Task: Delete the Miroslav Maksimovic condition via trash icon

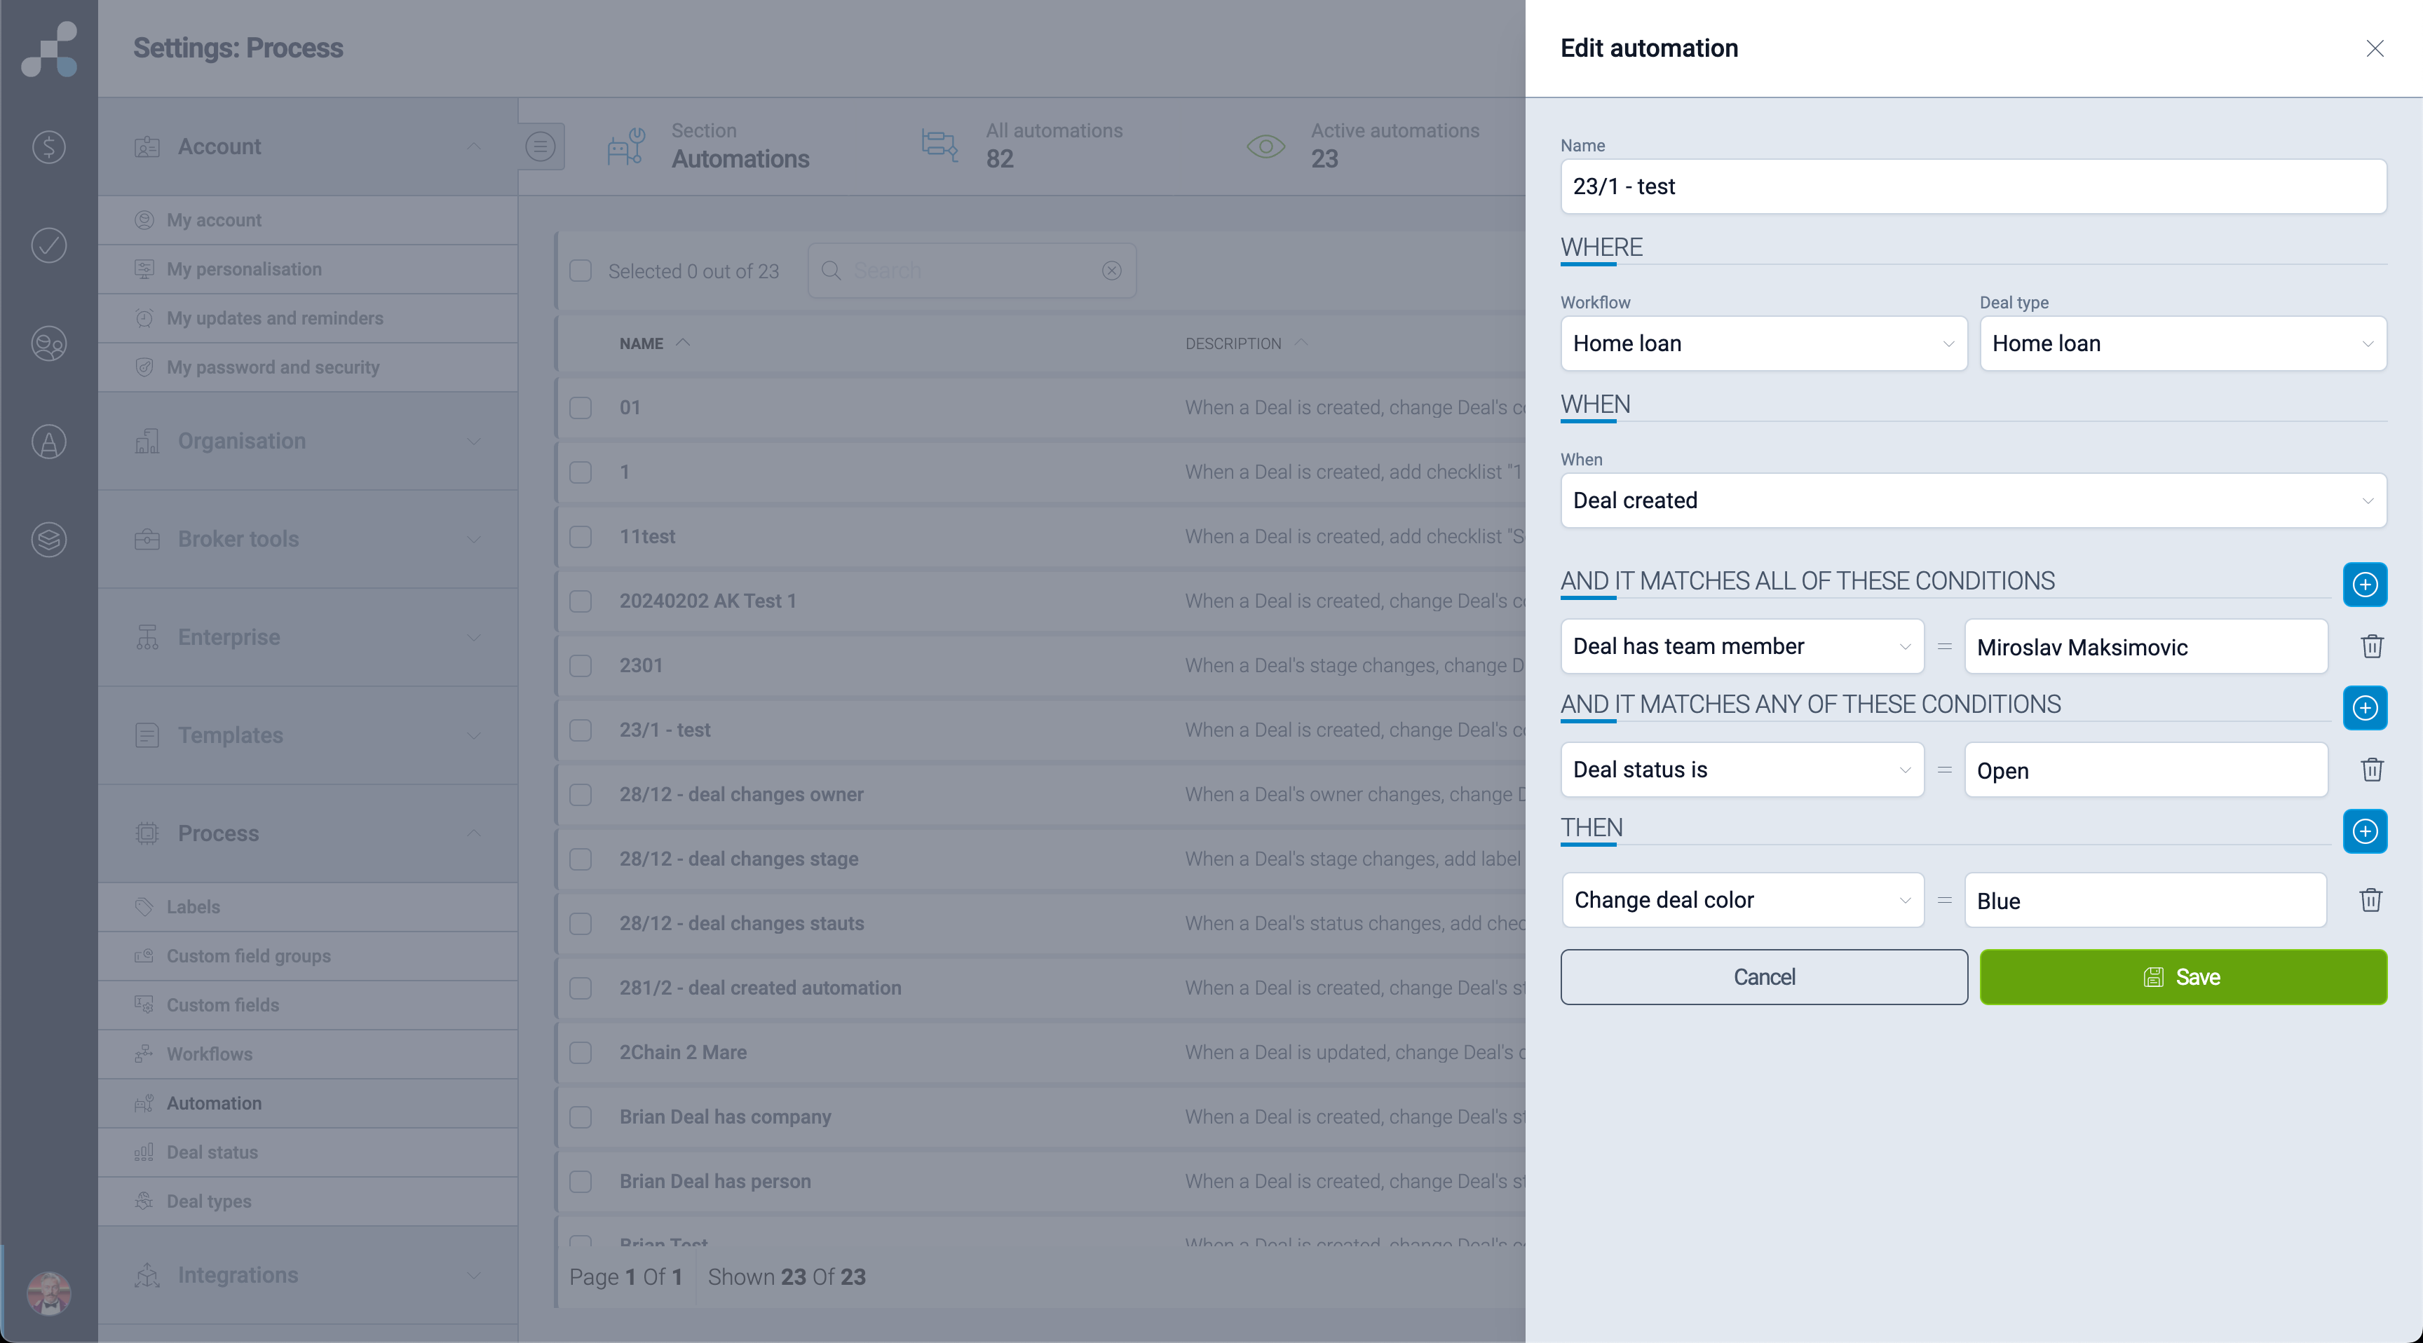Action: tap(2373, 646)
